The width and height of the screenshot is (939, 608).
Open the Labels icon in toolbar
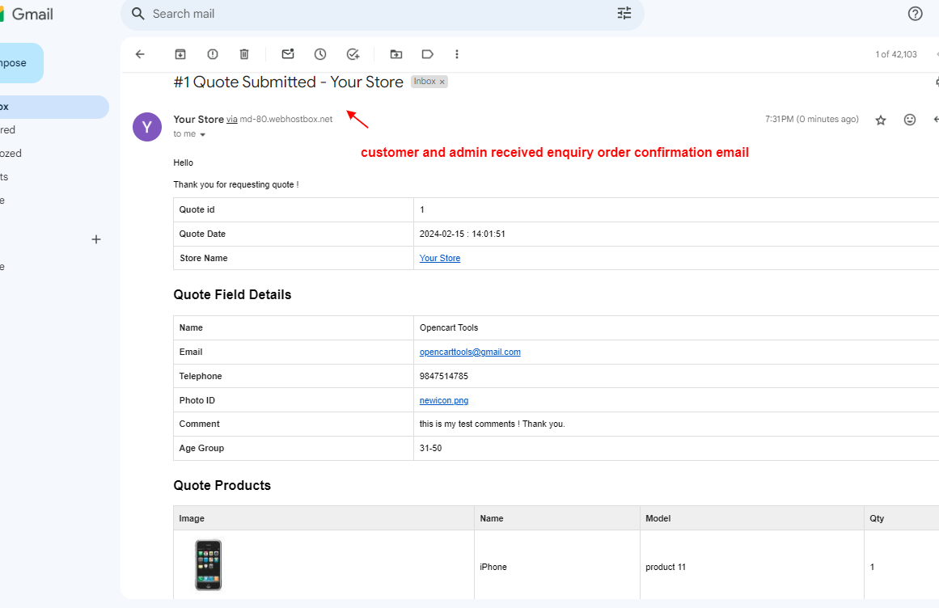pos(427,54)
